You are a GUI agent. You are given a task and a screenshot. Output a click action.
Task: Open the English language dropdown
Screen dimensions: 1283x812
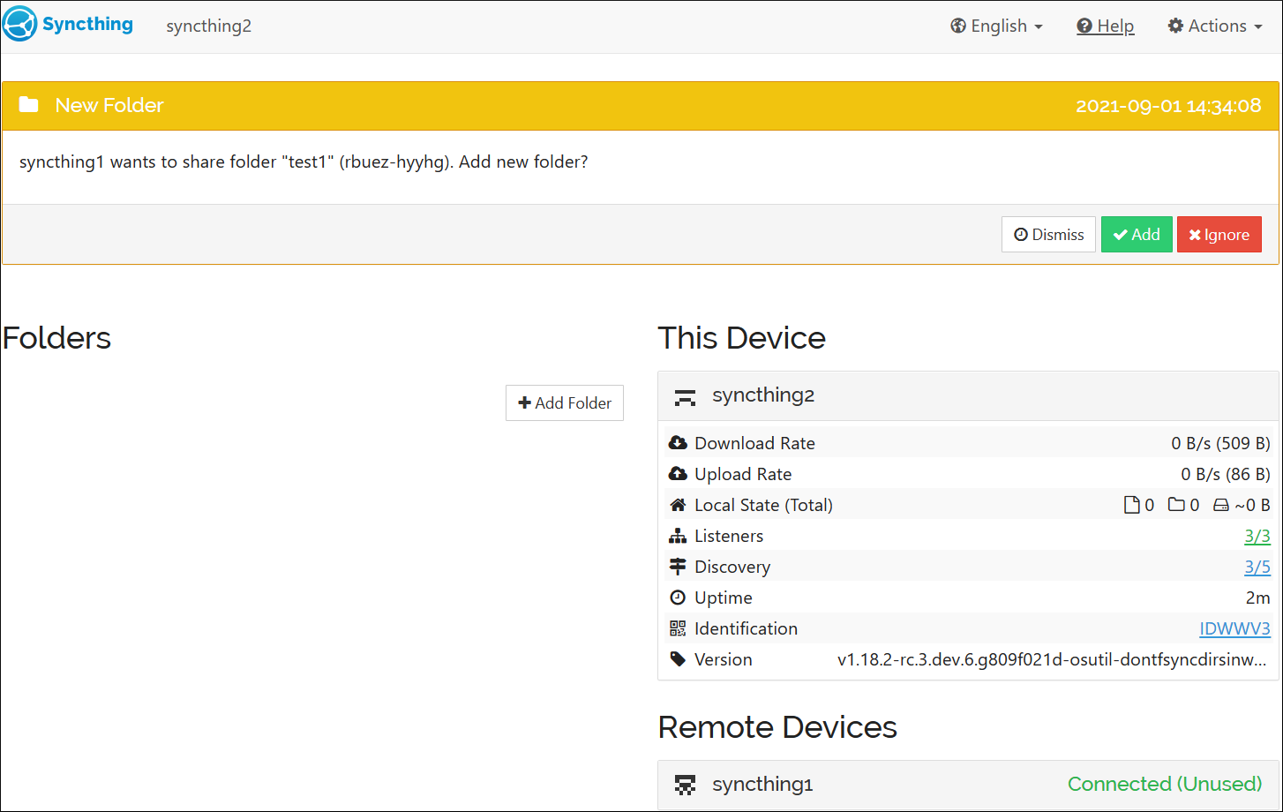996,26
